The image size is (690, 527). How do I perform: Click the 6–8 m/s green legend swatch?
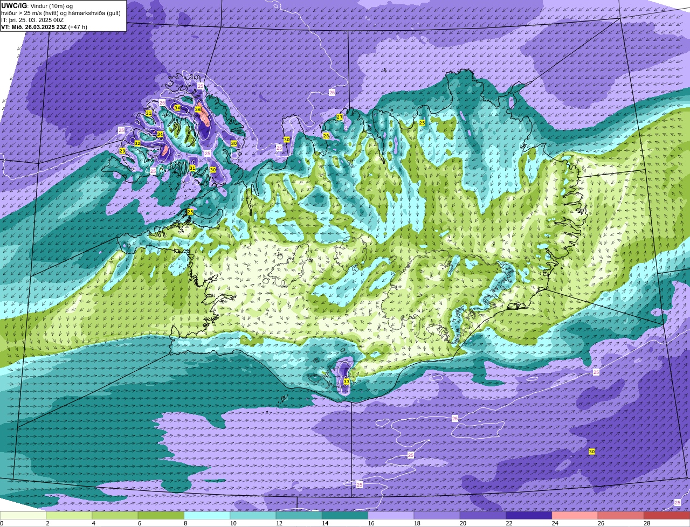(161, 515)
